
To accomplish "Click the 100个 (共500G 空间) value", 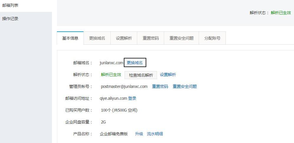I will pyautogui.click(x=119, y=110).
